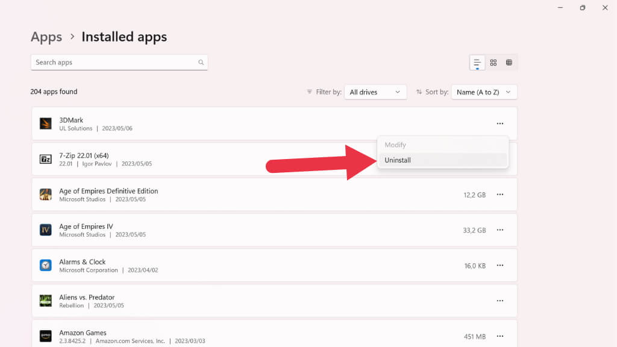The image size is (617, 347).
Task: Switch to list view layout
Action: pyautogui.click(x=477, y=63)
